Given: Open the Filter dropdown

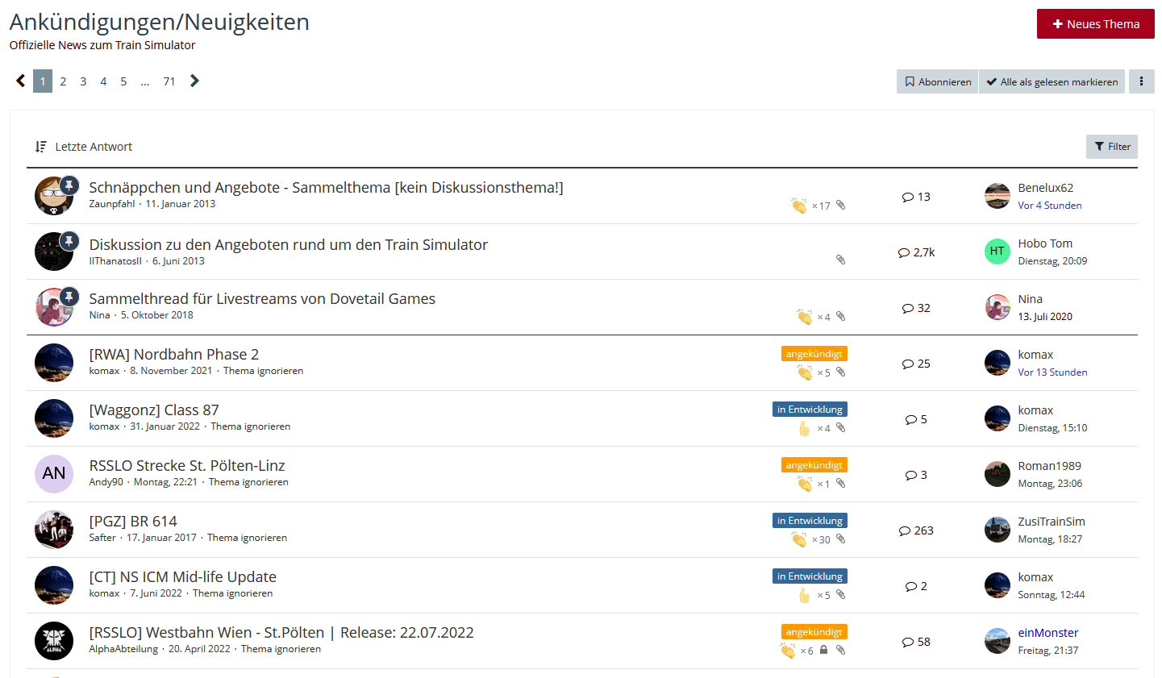Looking at the screenshot, I should coord(1112,147).
